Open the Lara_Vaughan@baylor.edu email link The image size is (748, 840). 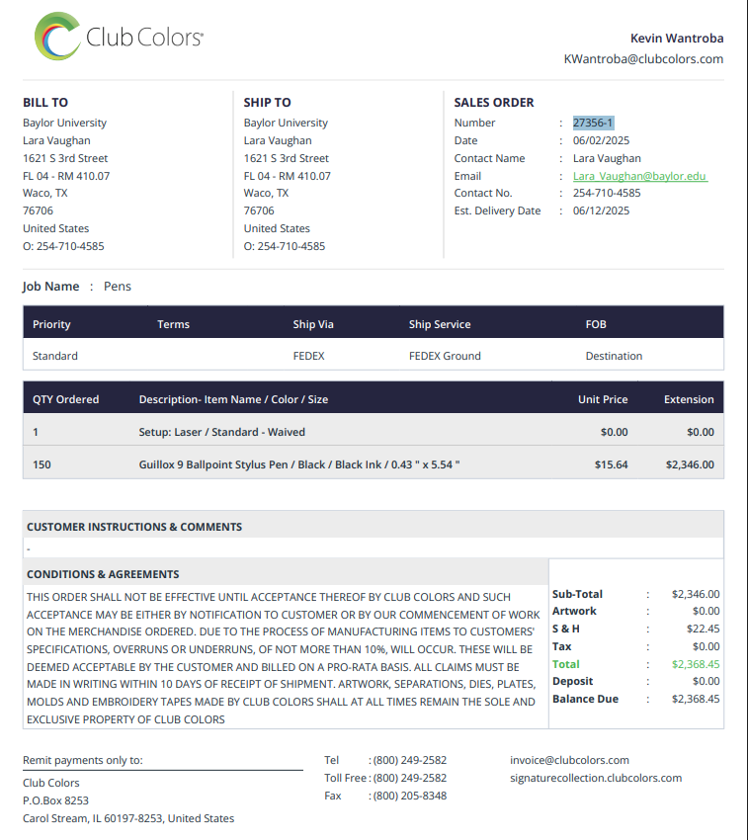[639, 176]
